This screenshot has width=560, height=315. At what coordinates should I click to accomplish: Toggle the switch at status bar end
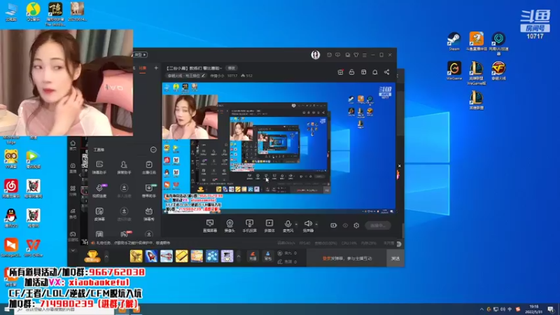[x=398, y=244]
